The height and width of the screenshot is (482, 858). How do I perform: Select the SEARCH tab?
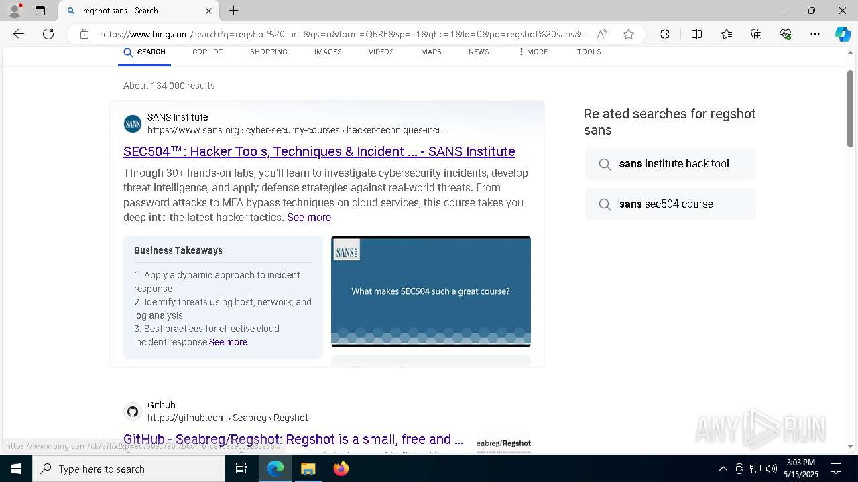144,52
